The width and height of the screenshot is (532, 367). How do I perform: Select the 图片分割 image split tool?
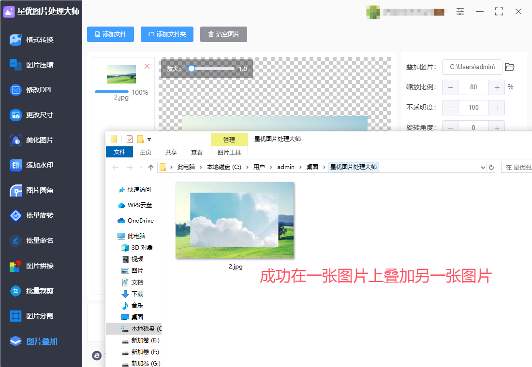pyautogui.click(x=32, y=316)
